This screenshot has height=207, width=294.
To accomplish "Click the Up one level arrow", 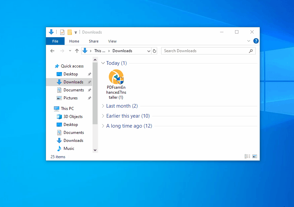I will (77, 51).
